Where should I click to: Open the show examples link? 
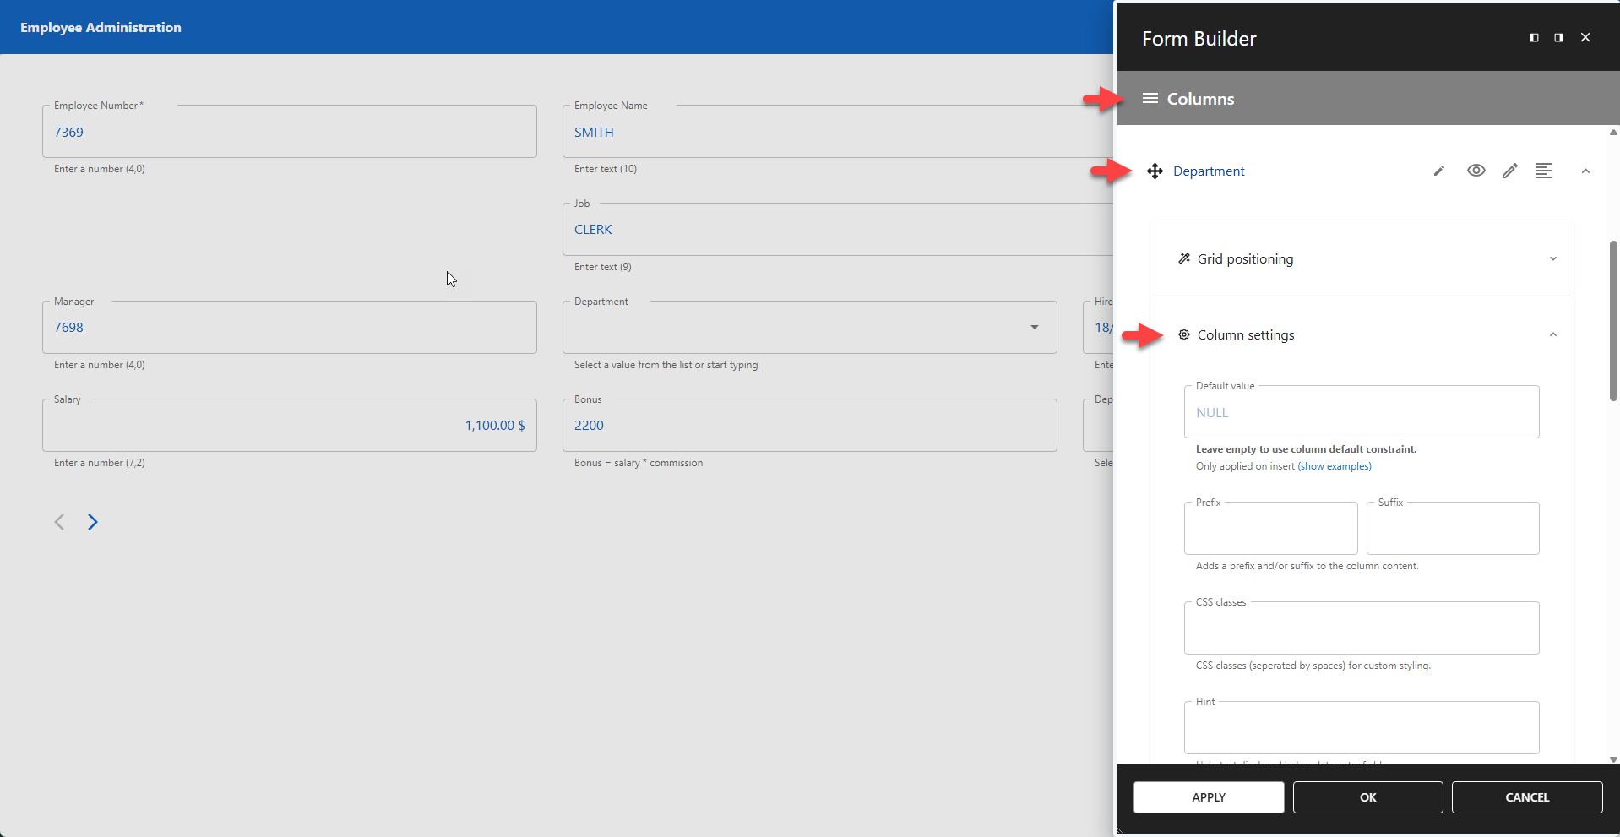tap(1335, 465)
